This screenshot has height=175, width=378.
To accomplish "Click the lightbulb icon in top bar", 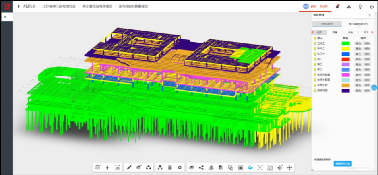I will point(360,7).
